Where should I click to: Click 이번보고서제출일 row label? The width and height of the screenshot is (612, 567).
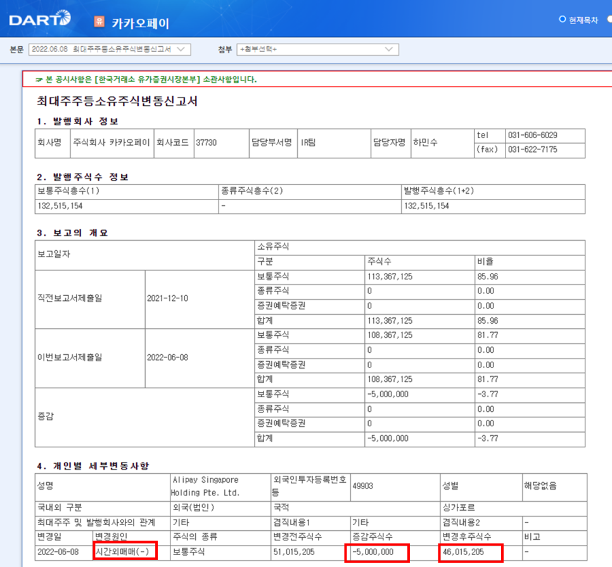pyautogui.click(x=70, y=357)
